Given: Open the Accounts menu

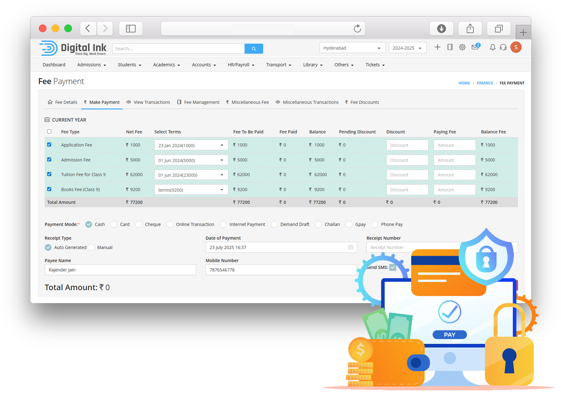Looking at the screenshot, I should pyautogui.click(x=204, y=65).
